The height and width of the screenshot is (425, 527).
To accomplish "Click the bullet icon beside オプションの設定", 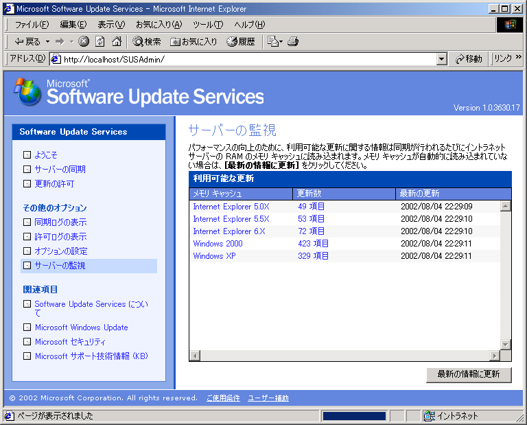I will (27, 251).
